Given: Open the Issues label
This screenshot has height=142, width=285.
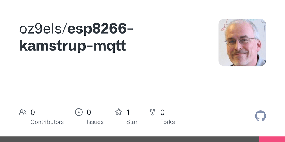Looking at the screenshot, I should 95,122.
